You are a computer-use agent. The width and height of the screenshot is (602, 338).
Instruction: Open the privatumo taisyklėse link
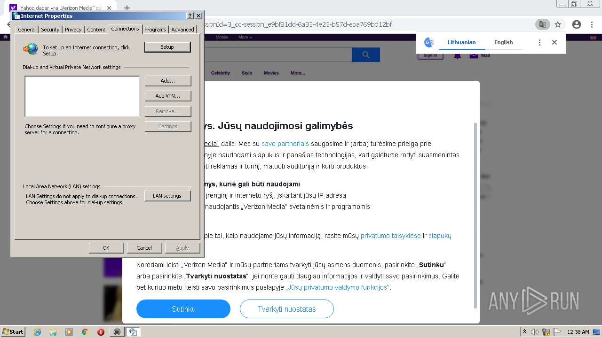point(391,236)
